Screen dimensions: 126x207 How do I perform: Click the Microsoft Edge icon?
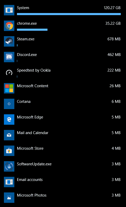[9, 120]
